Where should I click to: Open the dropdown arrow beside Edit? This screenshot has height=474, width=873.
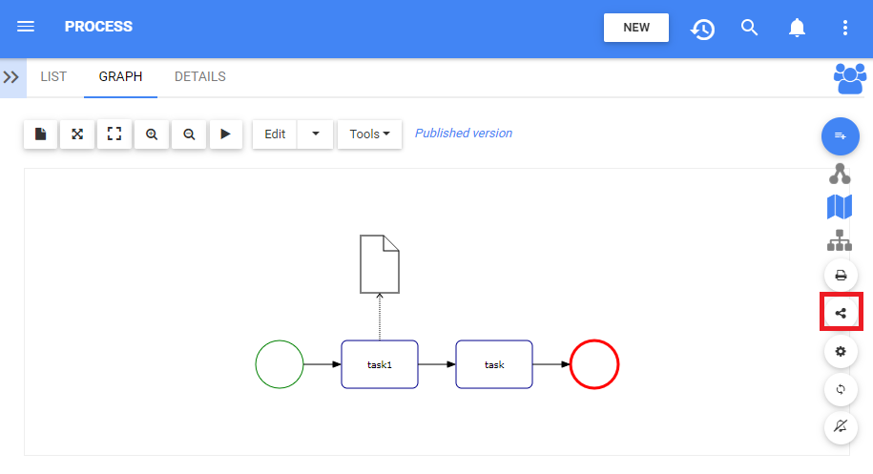pyautogui.click(x=316, y=134)
